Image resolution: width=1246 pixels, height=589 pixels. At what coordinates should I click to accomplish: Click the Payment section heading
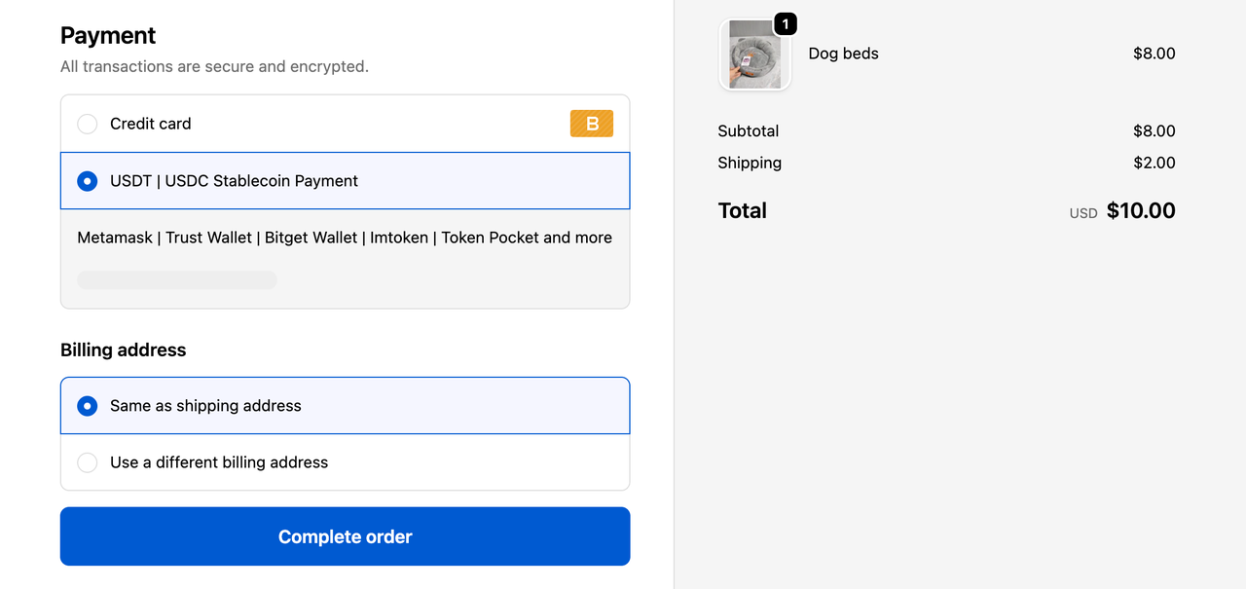pyautogui.click(x=108, y=36)
